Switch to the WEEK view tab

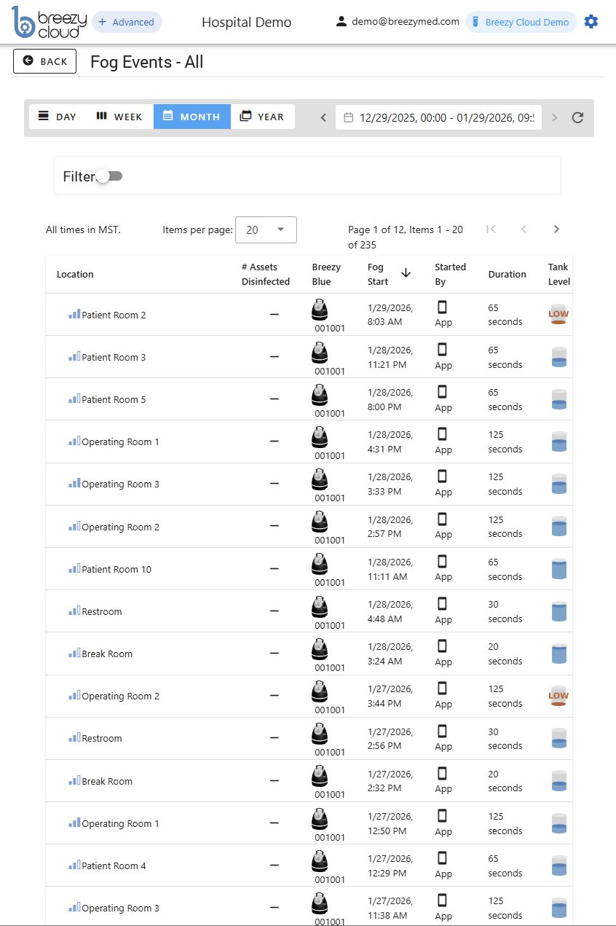click(118, 116)
